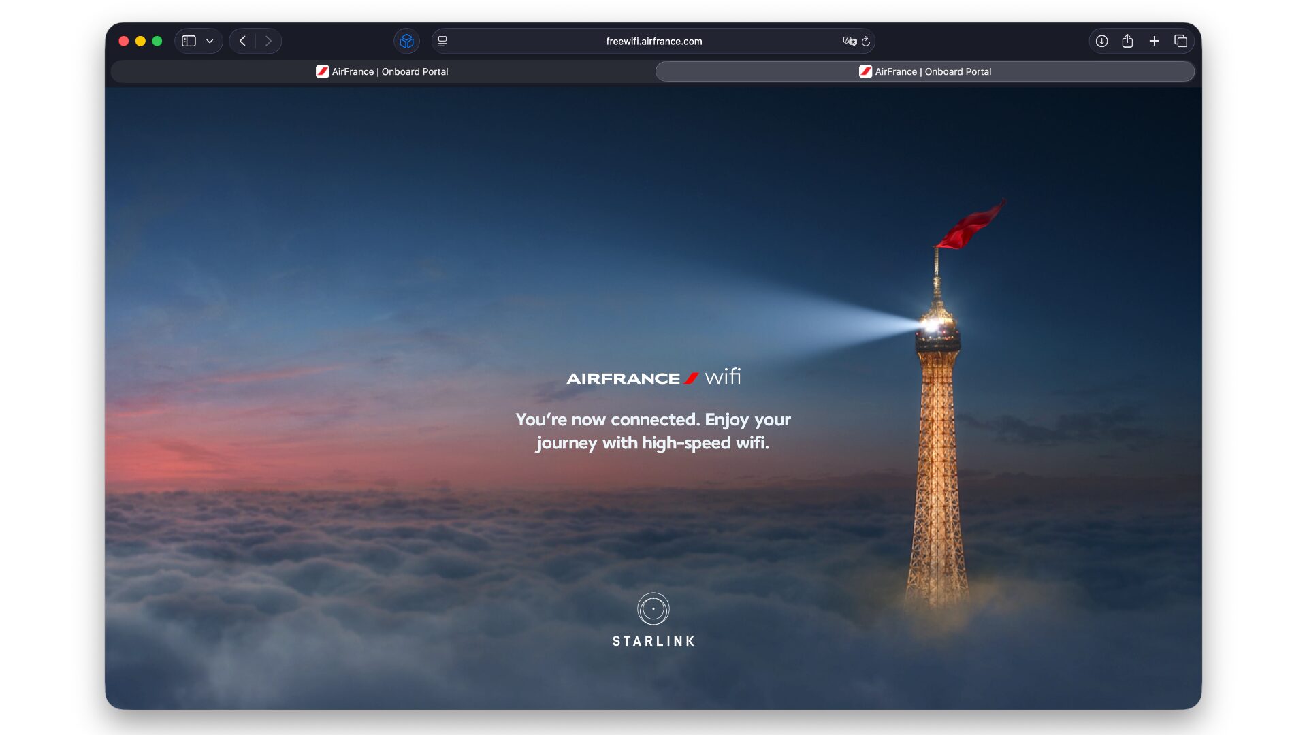
Task: Click the blue cube extension icon
Action: coord(406,41)
